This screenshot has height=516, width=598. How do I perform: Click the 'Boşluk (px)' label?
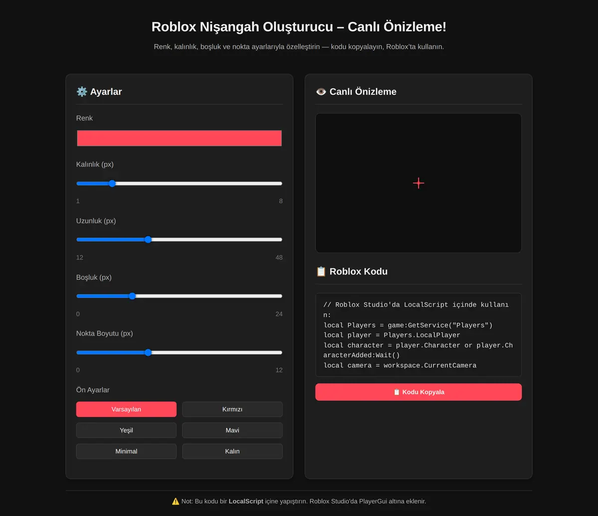94,277
